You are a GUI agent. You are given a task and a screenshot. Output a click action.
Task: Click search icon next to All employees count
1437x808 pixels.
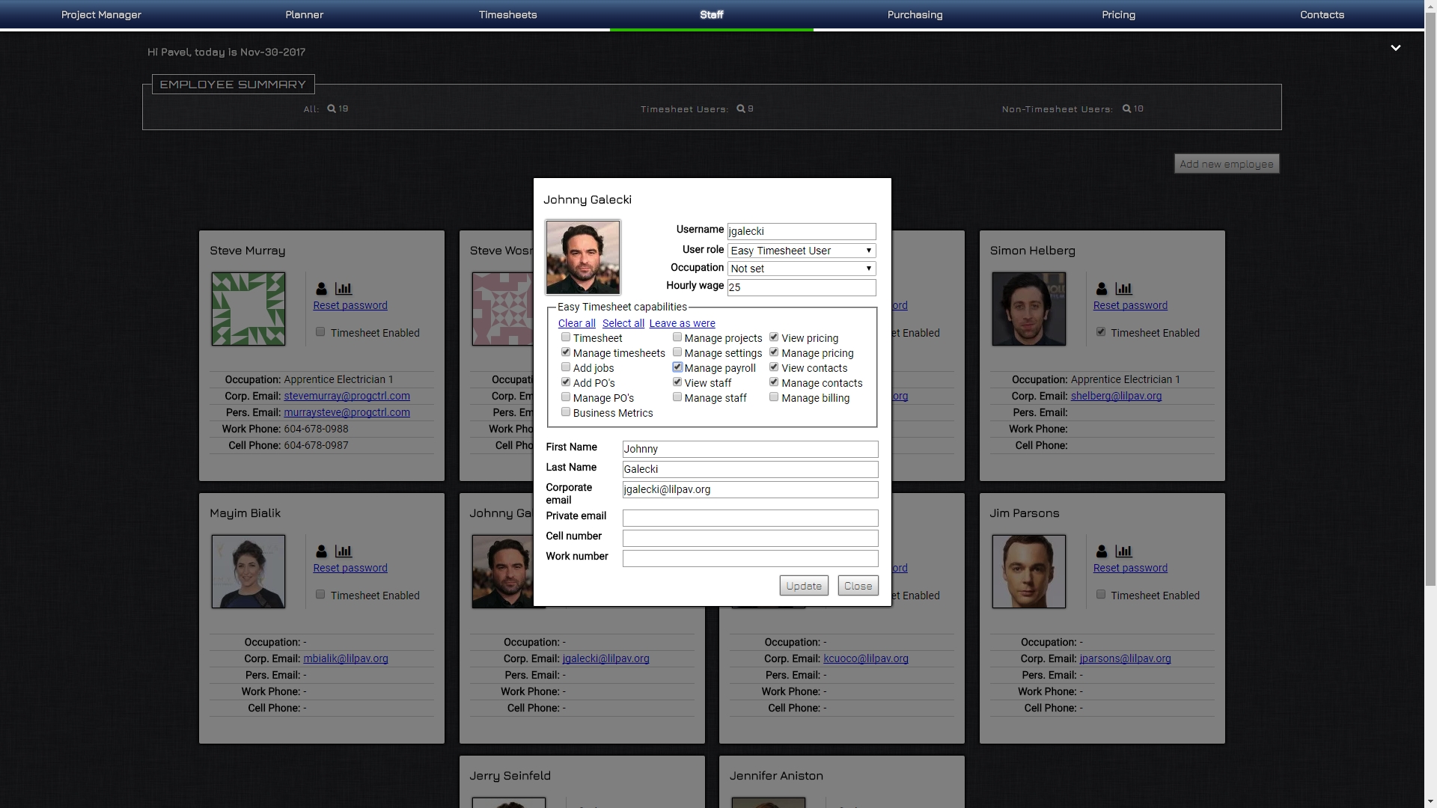coord(332,108)
